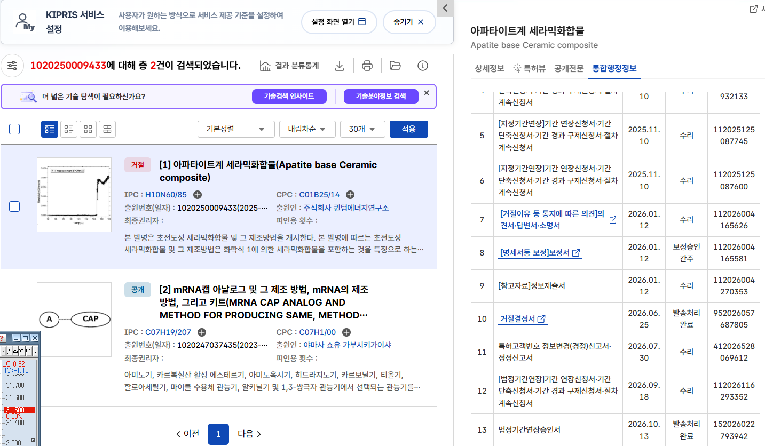
Task: Switch to the 공개전문 tab
Action: coord(569,68)
